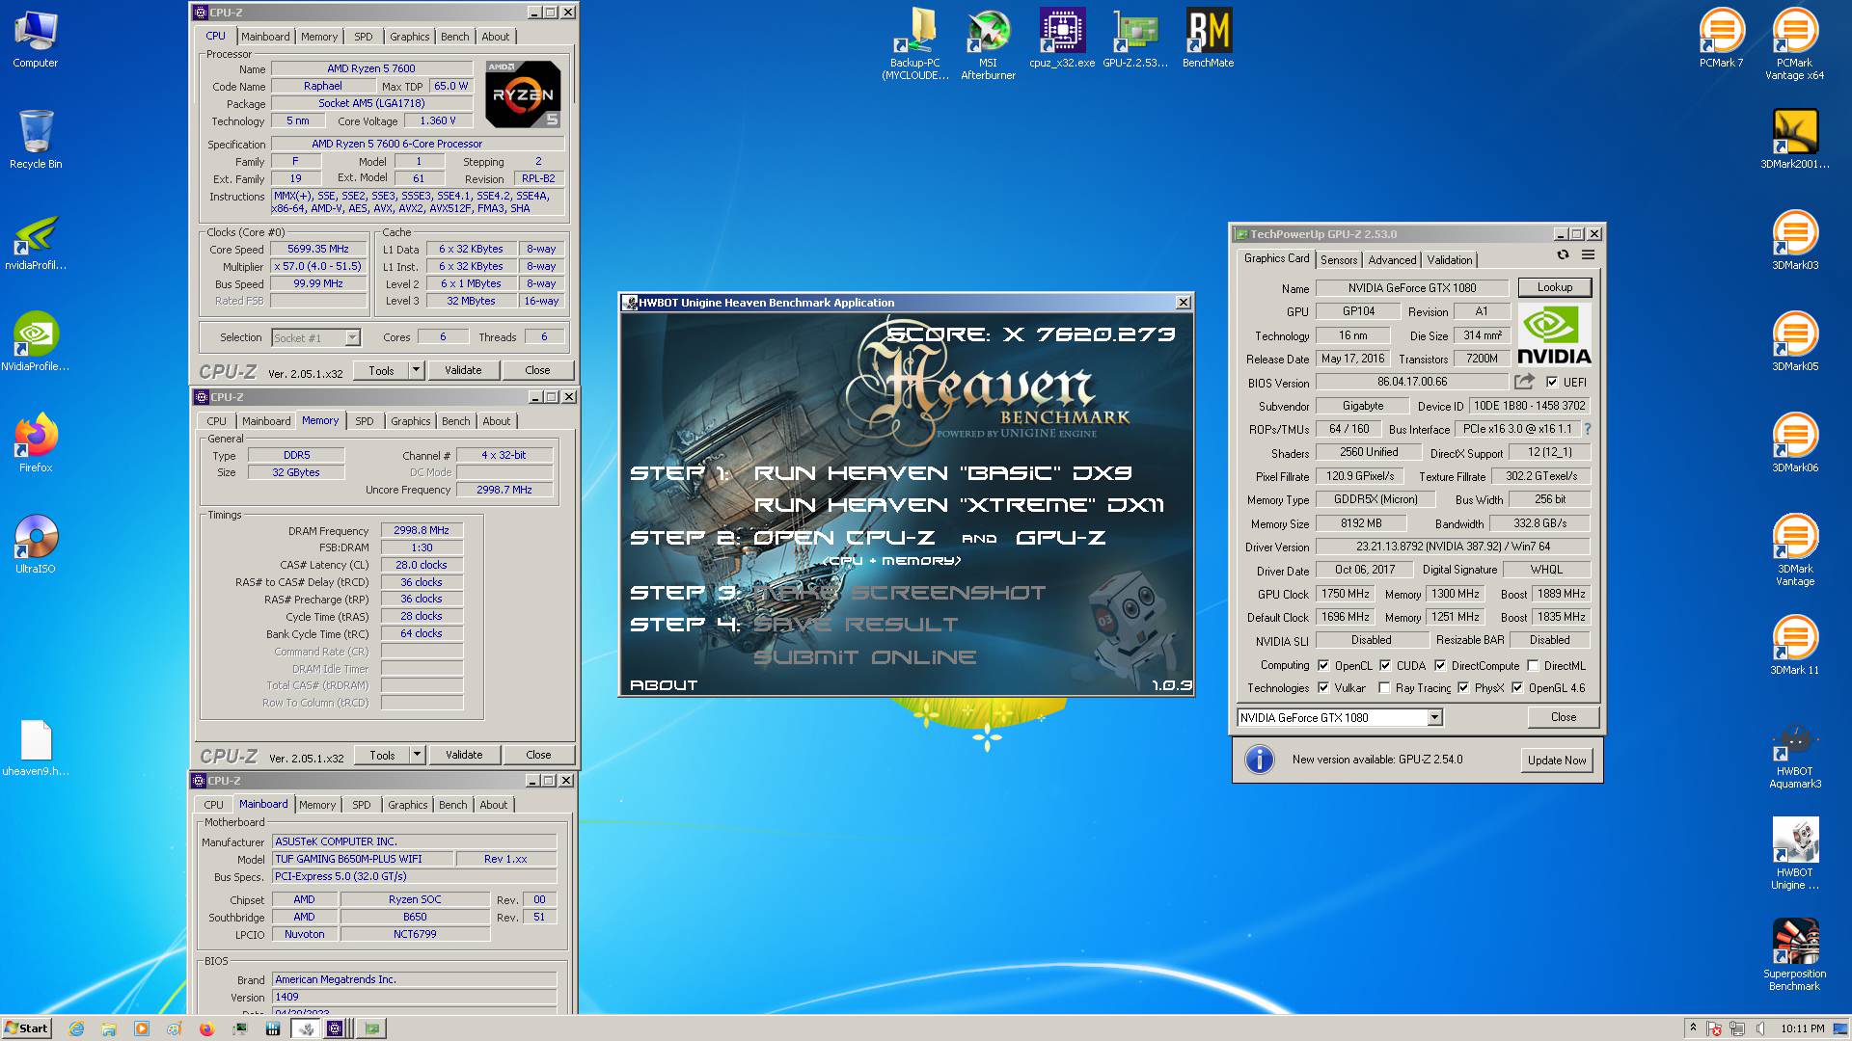The image size is (1852, 1041).
Task: Select the uheaven9 file on desktop
Action: point(36,748)
